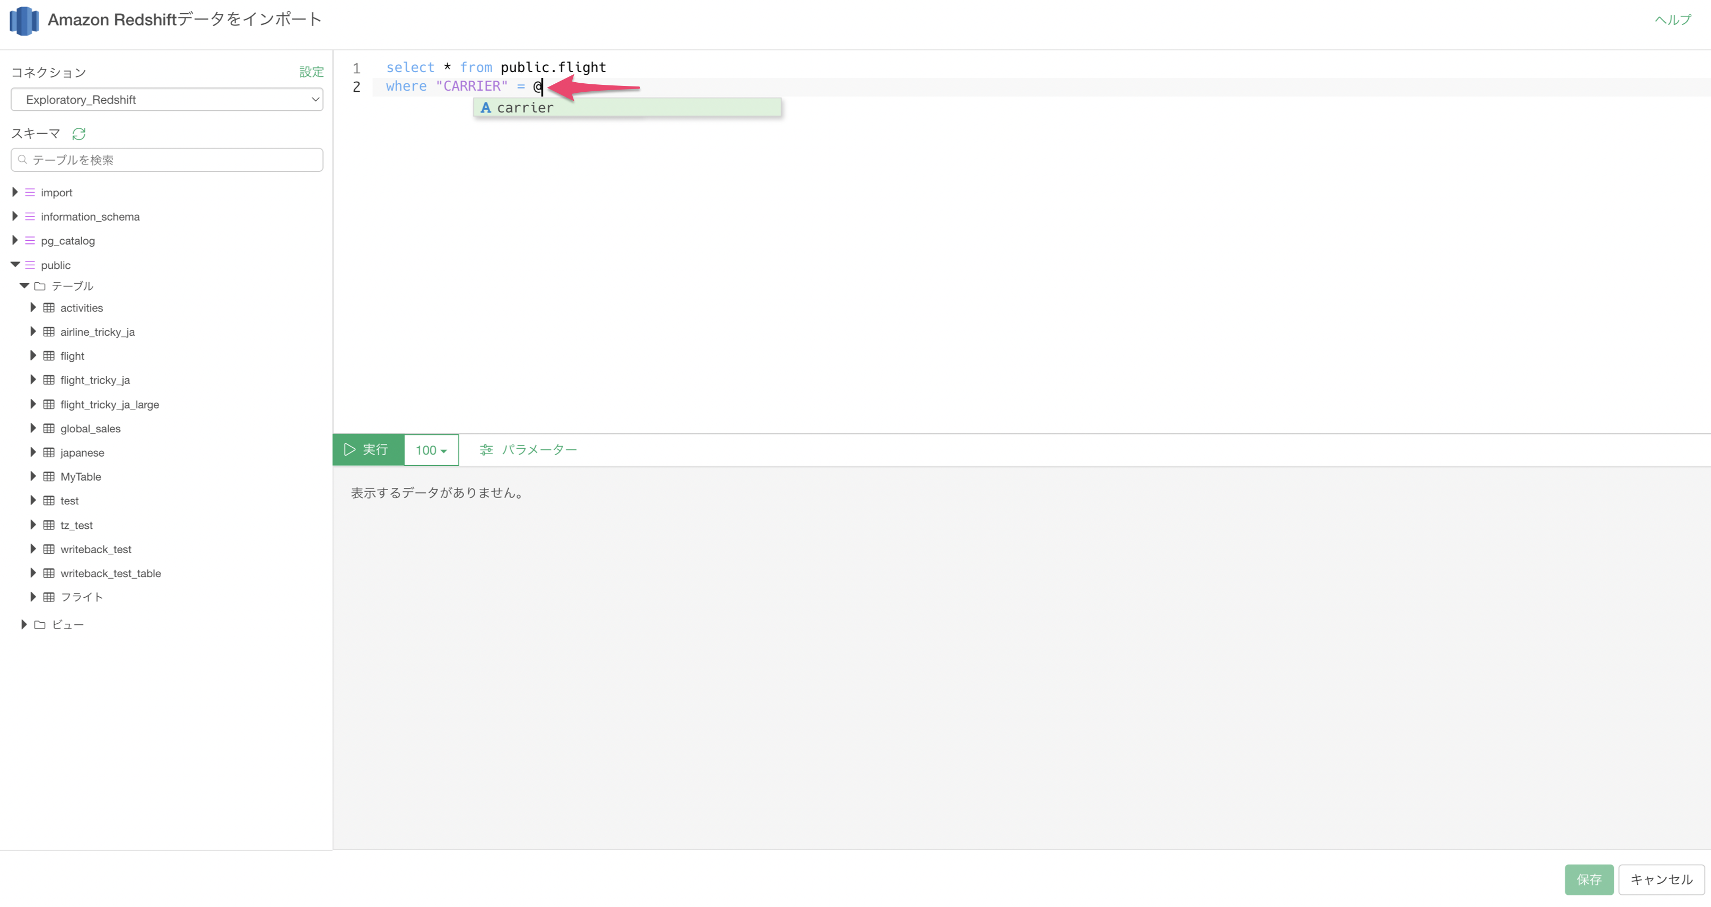Click the MyTable table icon

49,476
